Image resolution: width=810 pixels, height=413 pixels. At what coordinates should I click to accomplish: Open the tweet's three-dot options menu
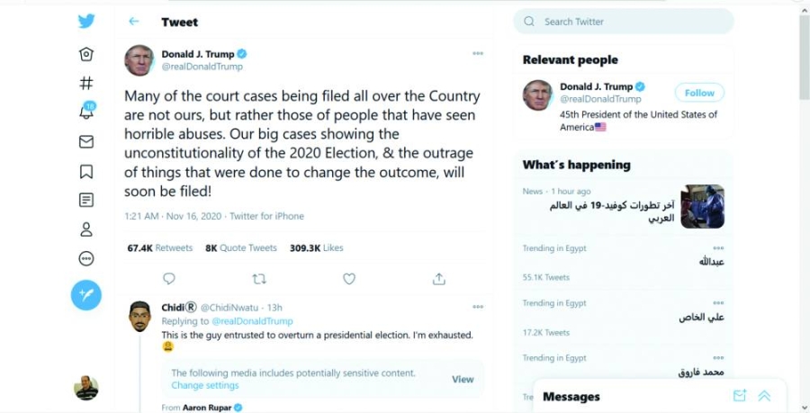tap(478, 54)
